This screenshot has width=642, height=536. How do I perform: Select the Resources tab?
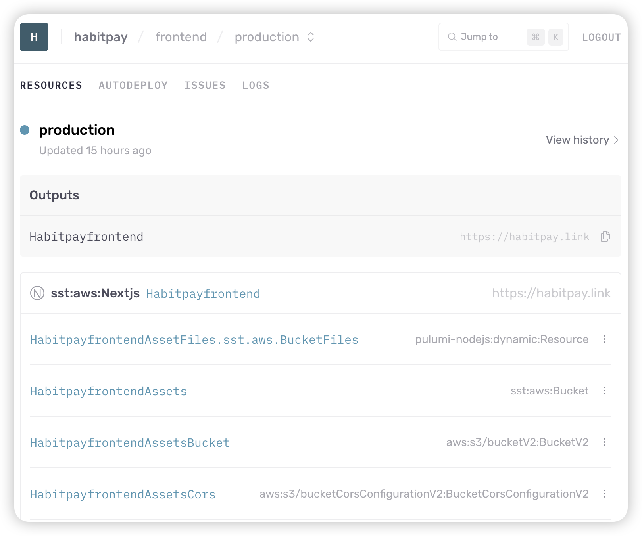(x=51, y=85)
